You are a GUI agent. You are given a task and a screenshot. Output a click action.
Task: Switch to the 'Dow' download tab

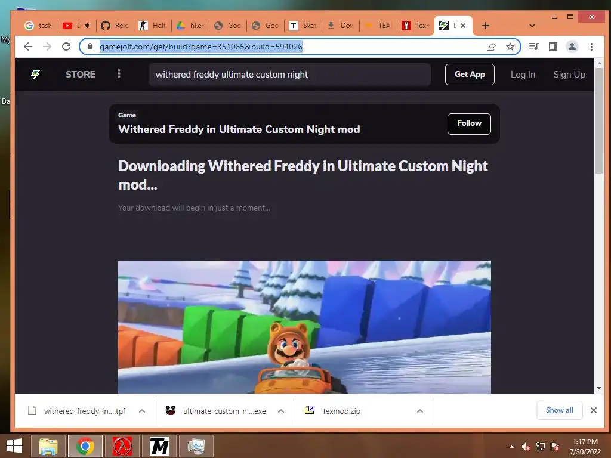(x=341, y=26)
